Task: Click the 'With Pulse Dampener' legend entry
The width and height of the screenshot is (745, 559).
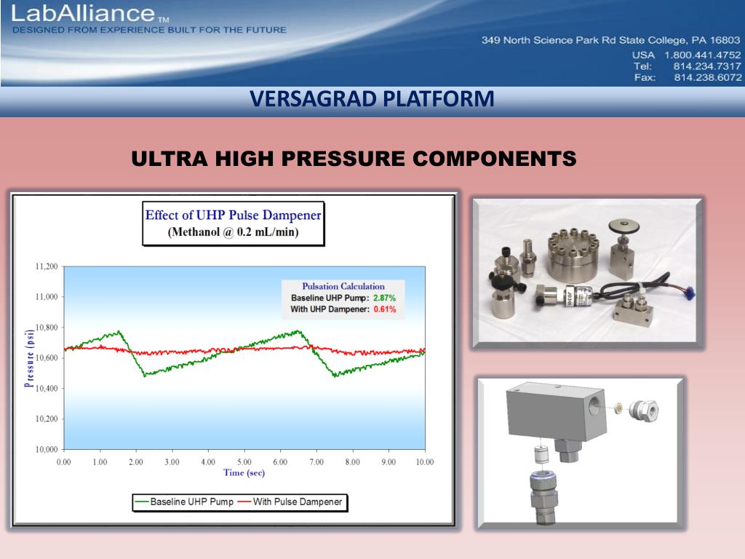Action: coord(290,502)
